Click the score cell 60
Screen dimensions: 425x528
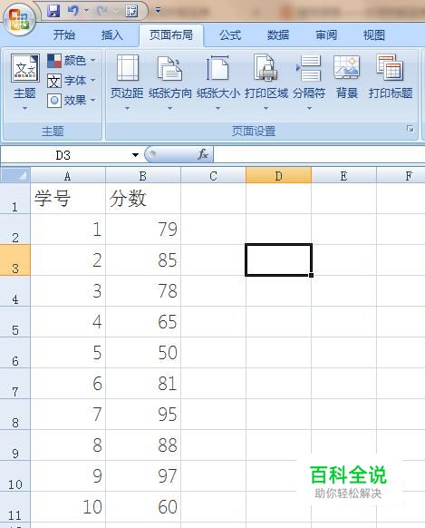143,507
